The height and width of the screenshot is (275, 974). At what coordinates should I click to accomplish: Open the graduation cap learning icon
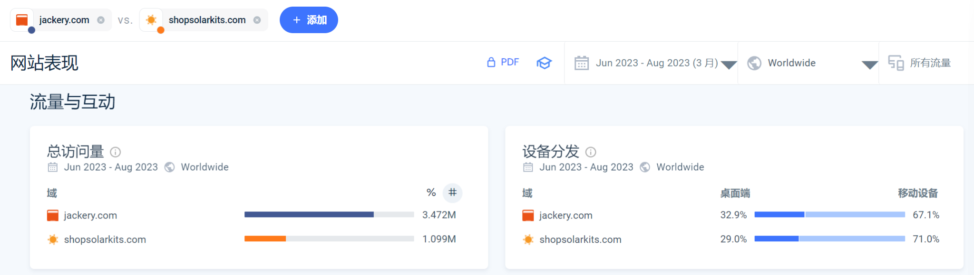click(544, 63)
